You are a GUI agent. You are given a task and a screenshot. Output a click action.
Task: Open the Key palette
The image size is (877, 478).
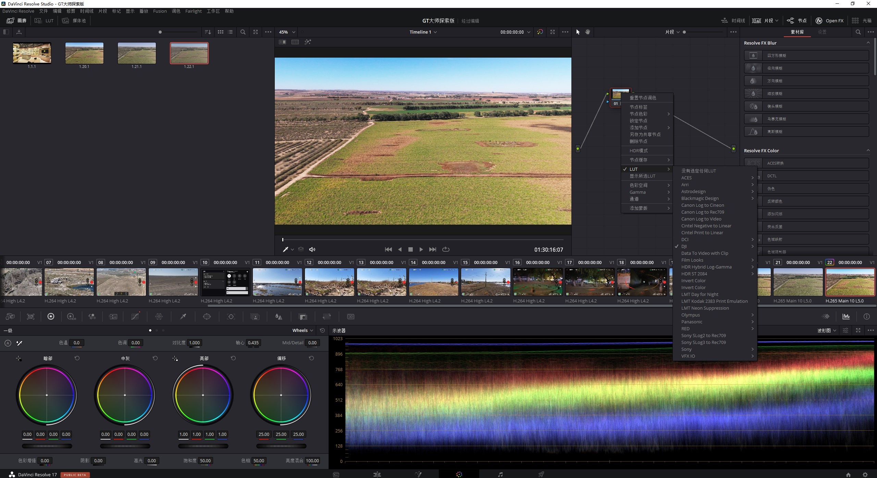[x=303, y=316]
